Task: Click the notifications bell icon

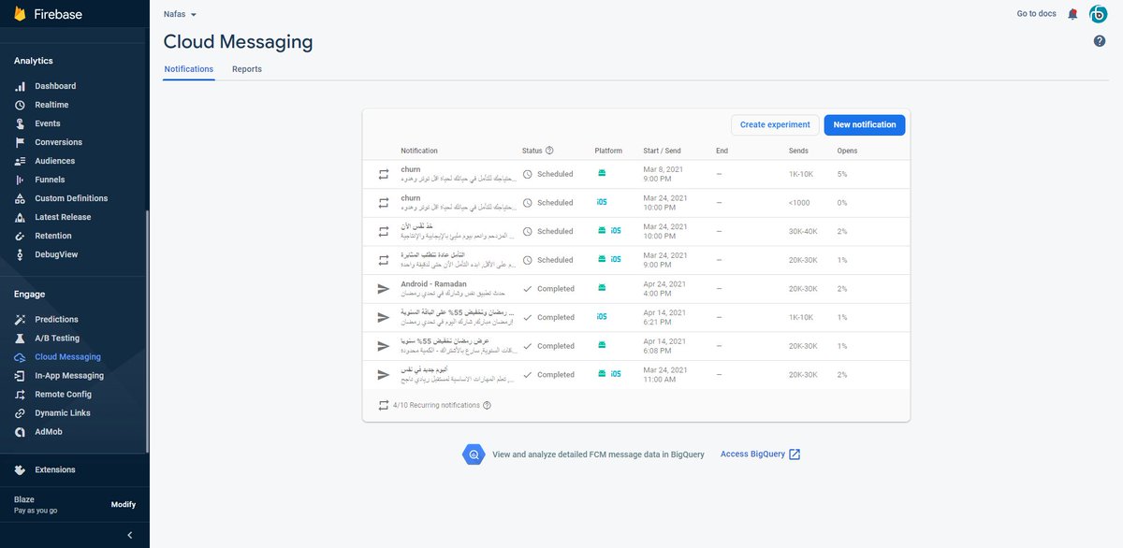Action: [x=1072, y=14]
